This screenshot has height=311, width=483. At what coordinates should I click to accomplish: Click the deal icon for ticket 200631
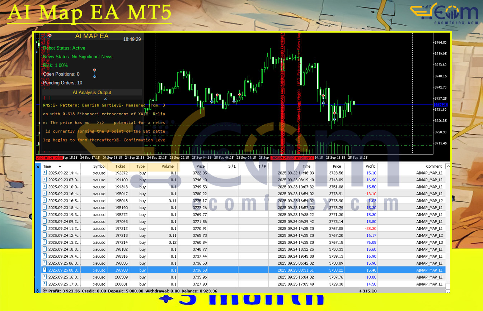[45, 284]
